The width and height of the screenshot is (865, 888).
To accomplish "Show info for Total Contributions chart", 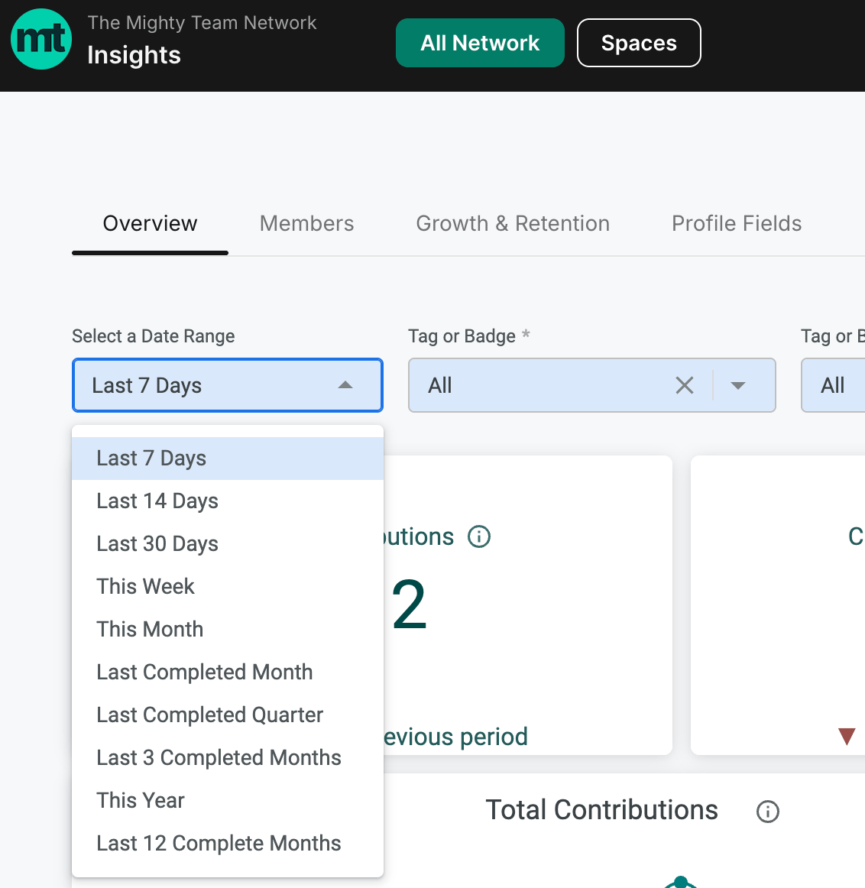I will (768, 812).
